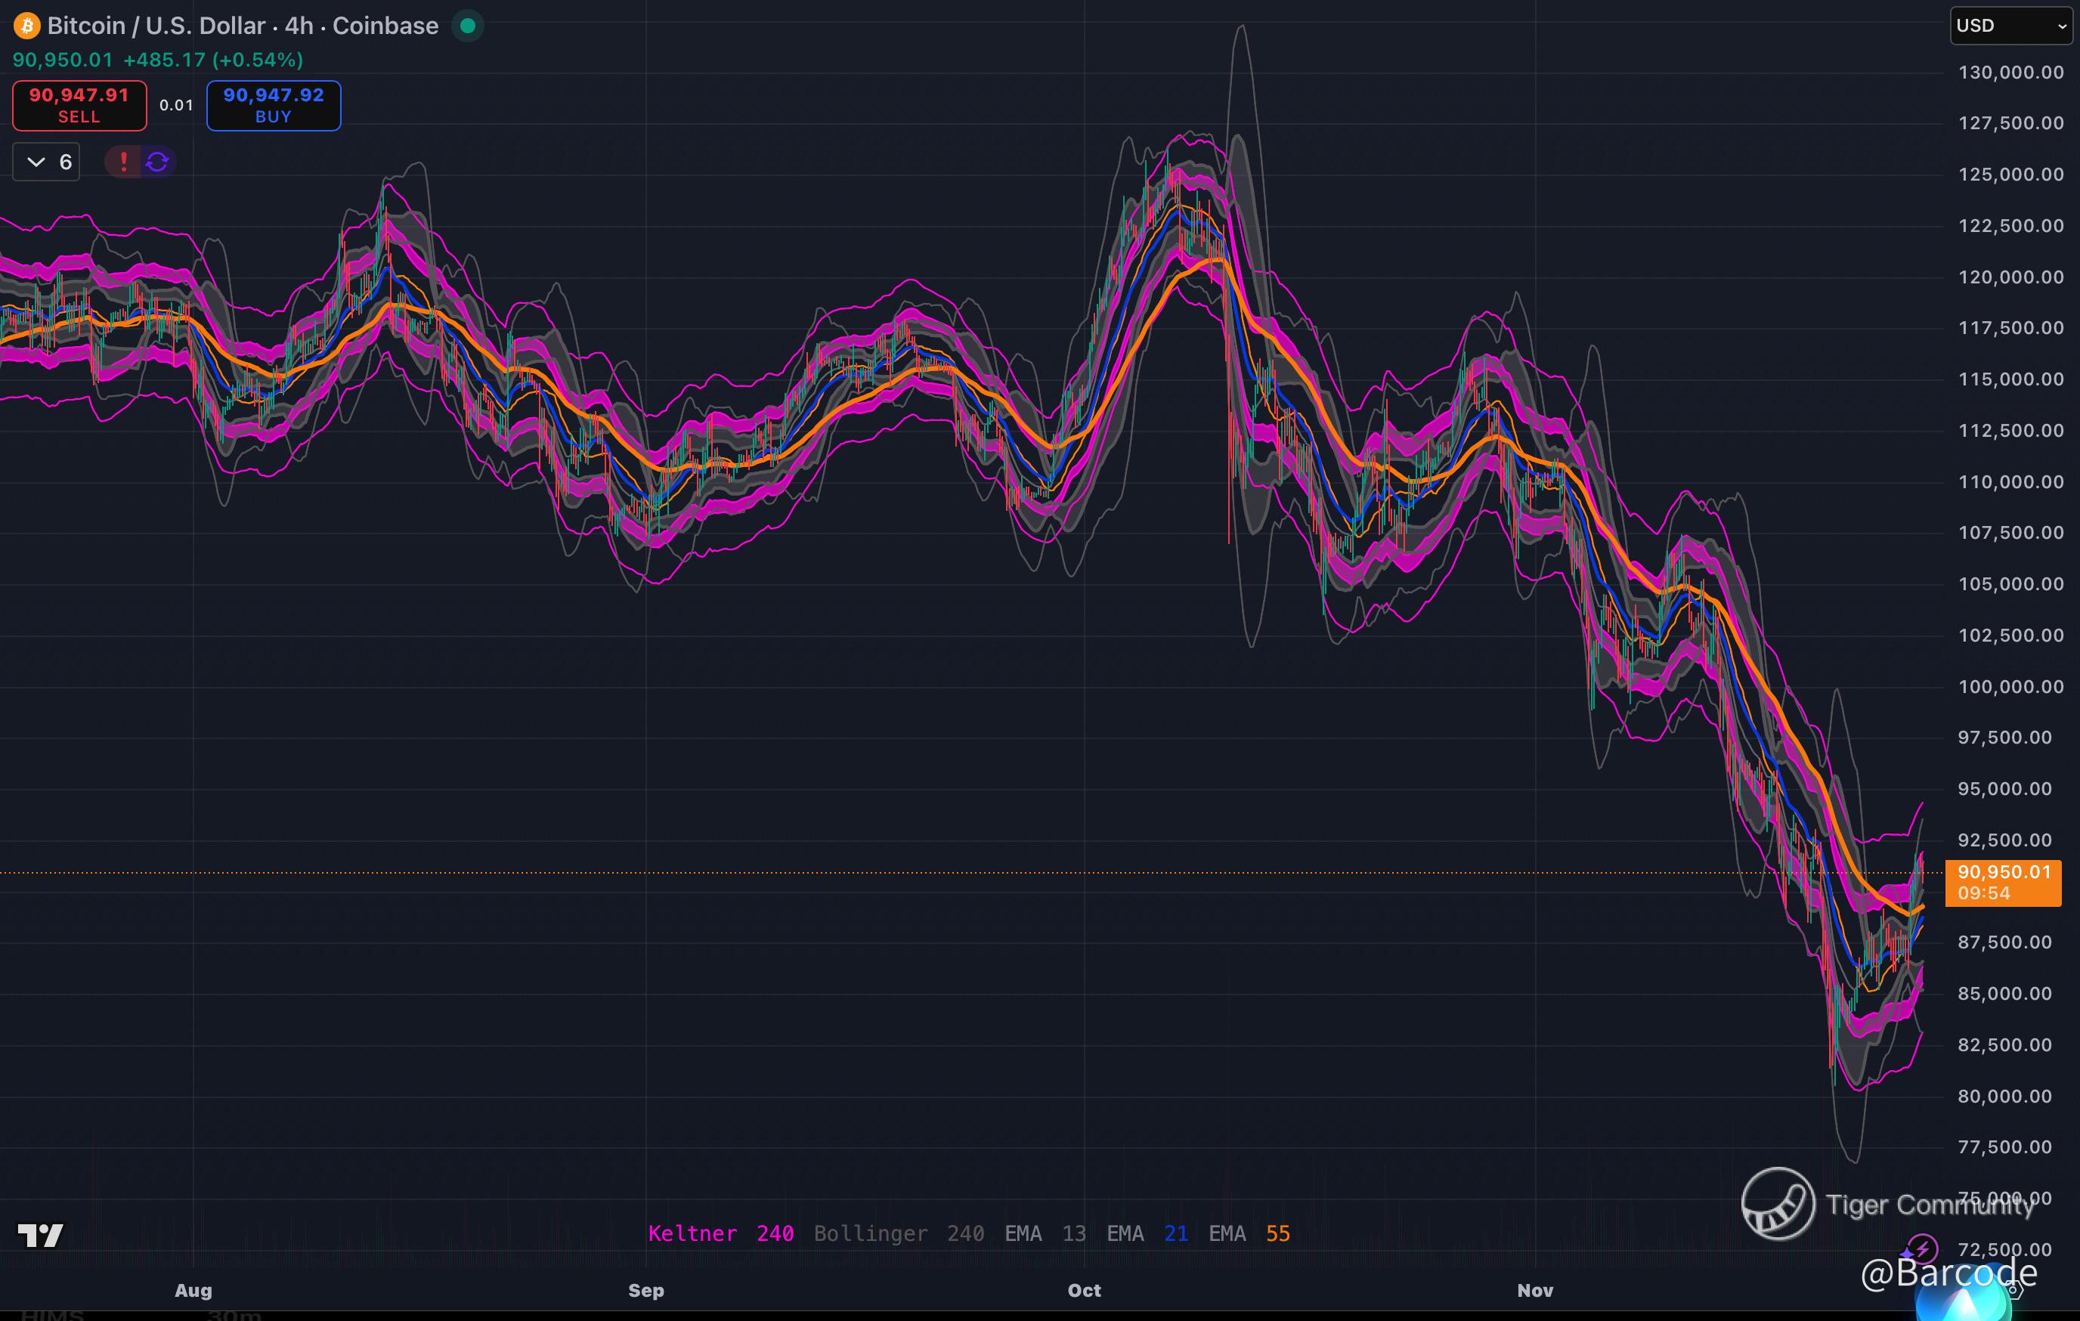Screen dimensions: 2080x1321
Task: Click the orange Bitcoin symbol logo
Action: pos(26,26)
